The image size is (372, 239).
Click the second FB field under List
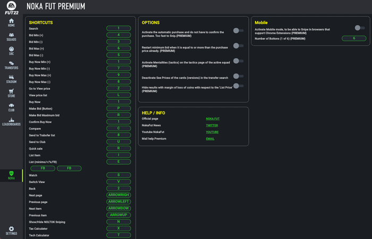click(x=69, y=168)
